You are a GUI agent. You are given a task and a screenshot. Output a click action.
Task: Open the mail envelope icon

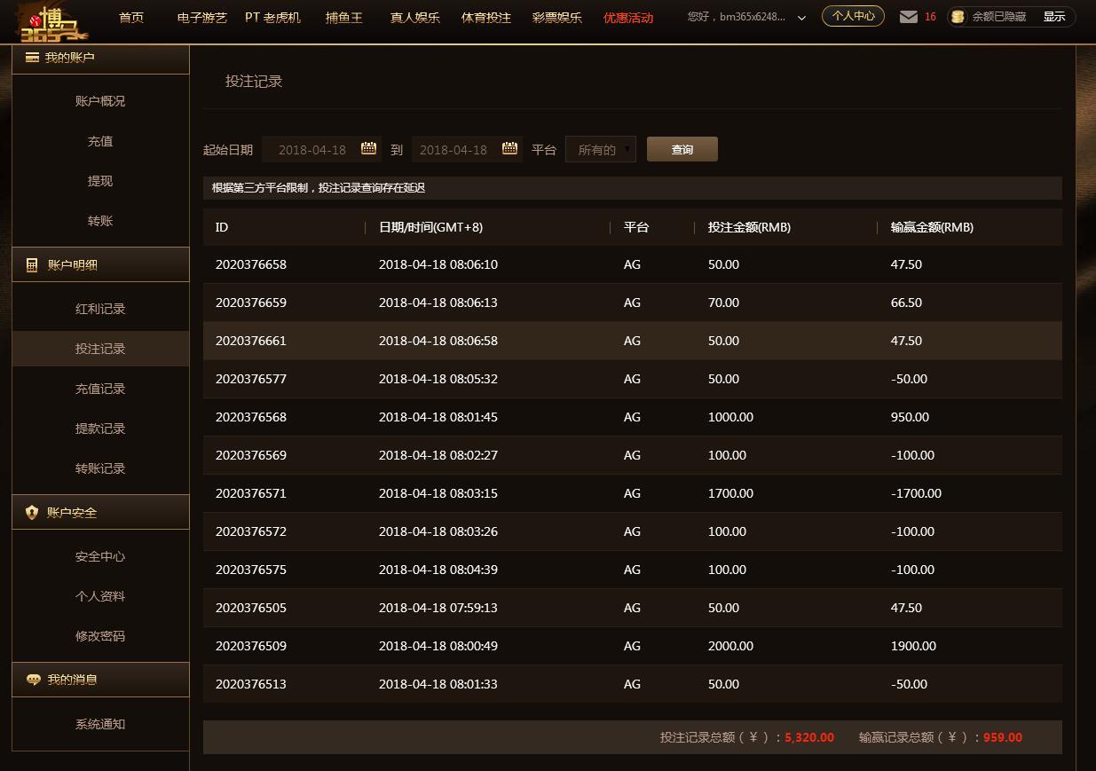pyautogui.click(x=908, y=17)
